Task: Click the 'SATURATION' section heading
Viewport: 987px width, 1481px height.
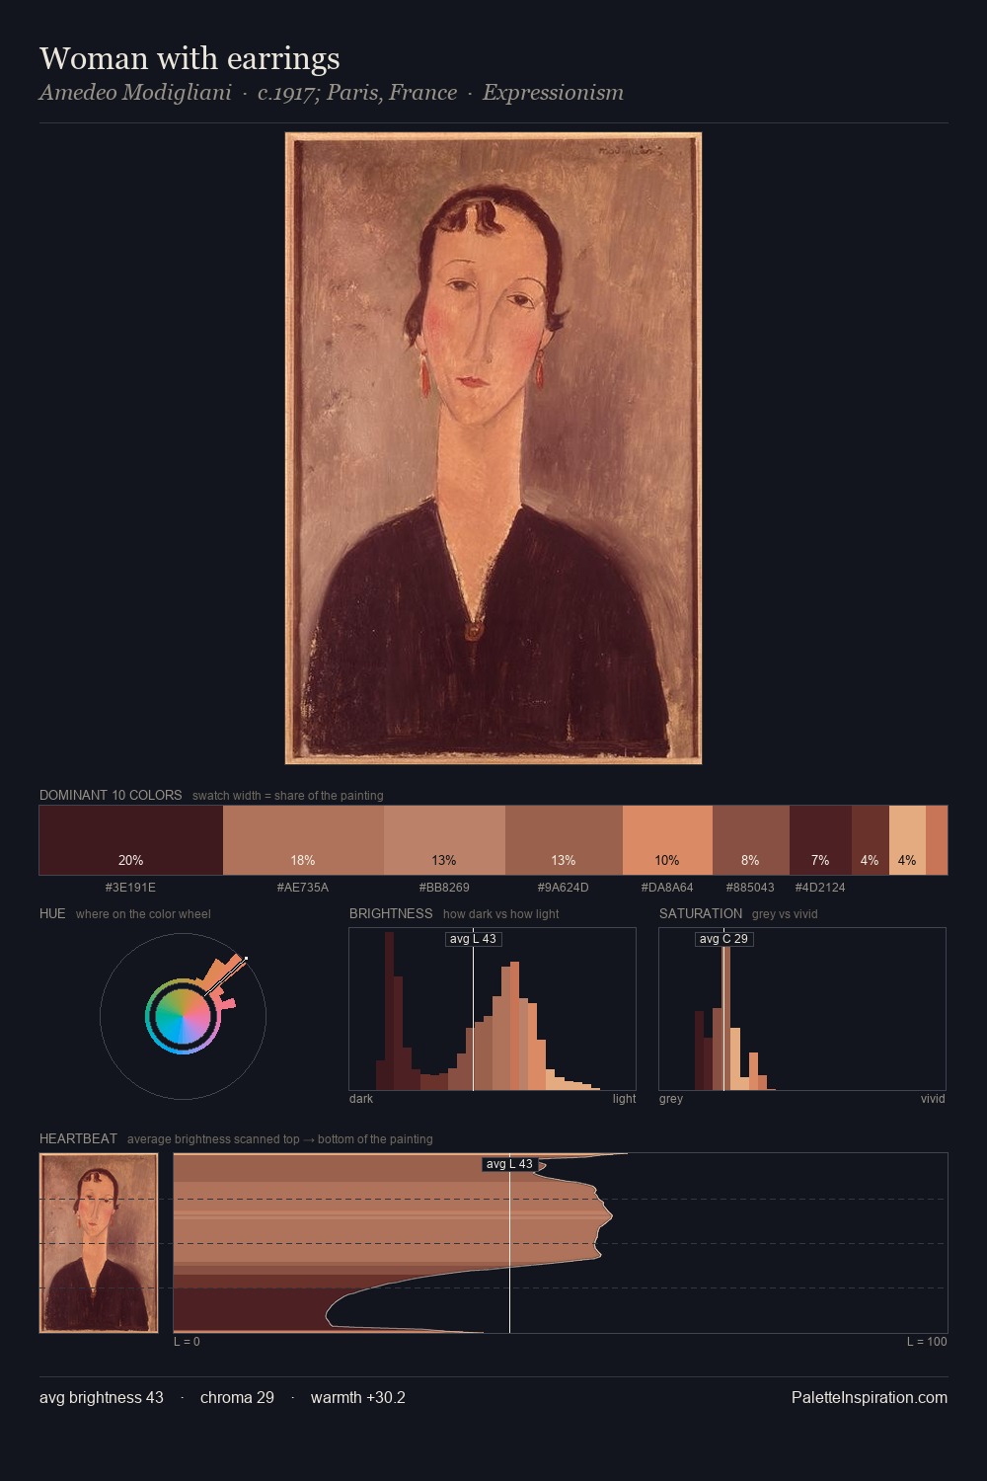Action: [x=701, y=913]
